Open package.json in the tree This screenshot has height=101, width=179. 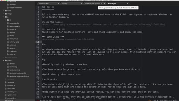click(12, 98)
